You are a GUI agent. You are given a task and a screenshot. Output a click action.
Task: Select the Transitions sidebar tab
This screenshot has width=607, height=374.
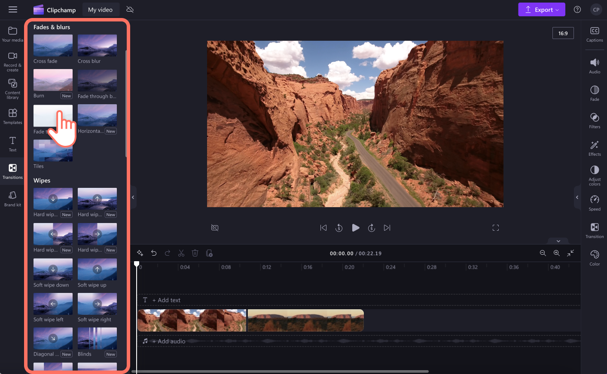[x=12, y=172]
